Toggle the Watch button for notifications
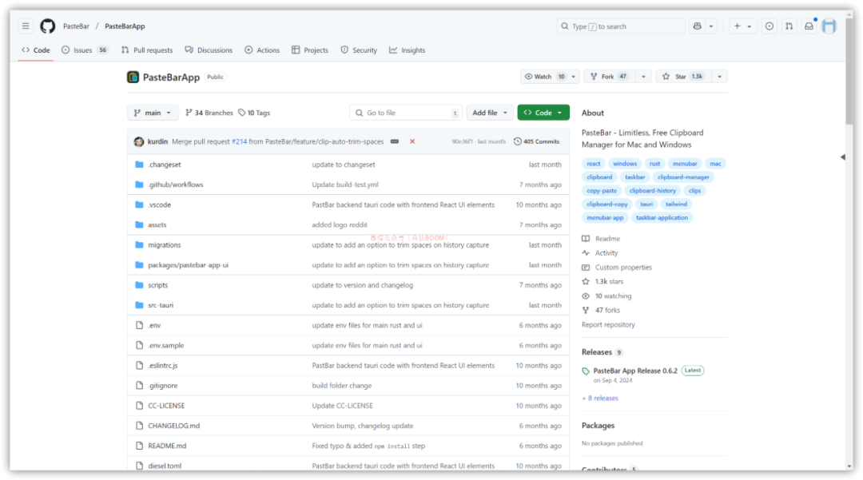Screen dimensions: 863x480 [x=544, y=77]
